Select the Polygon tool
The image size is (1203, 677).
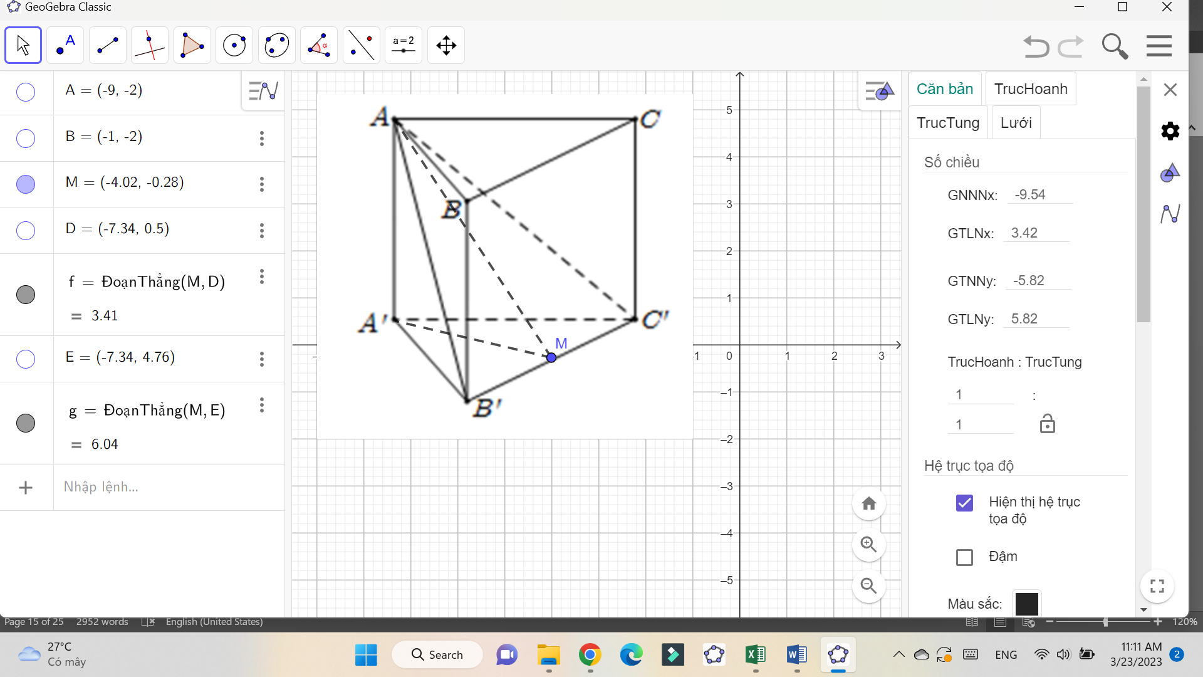192,45
